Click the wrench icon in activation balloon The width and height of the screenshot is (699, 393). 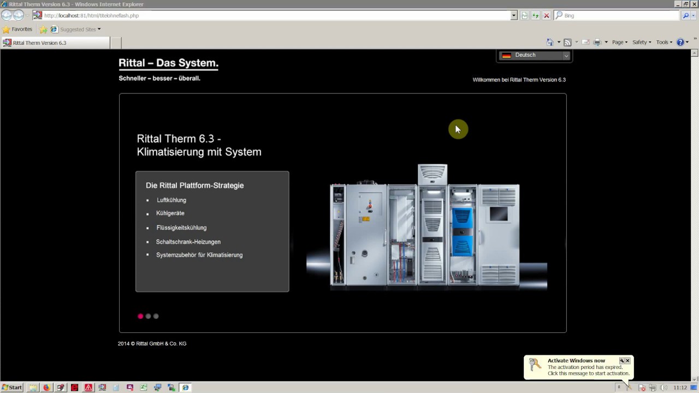click(x=621, y=361)
